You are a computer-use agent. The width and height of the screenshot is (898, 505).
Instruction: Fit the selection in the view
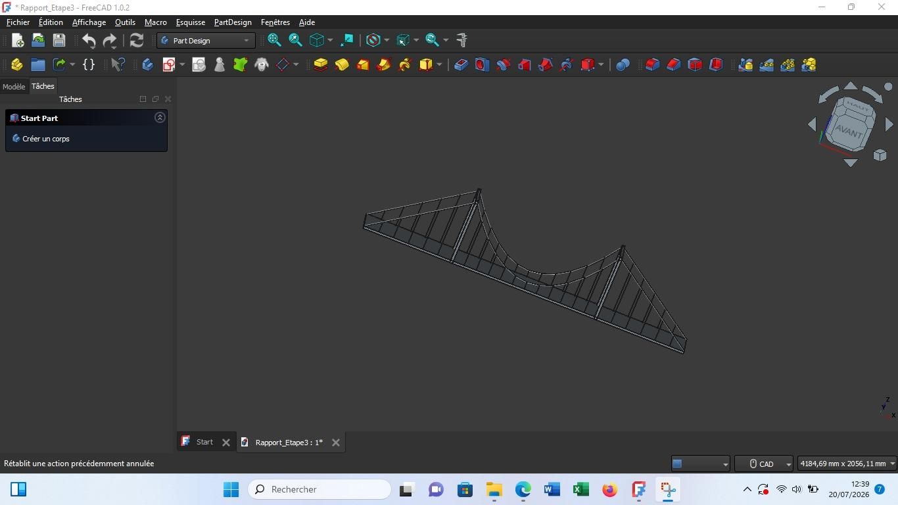[295, 40]
